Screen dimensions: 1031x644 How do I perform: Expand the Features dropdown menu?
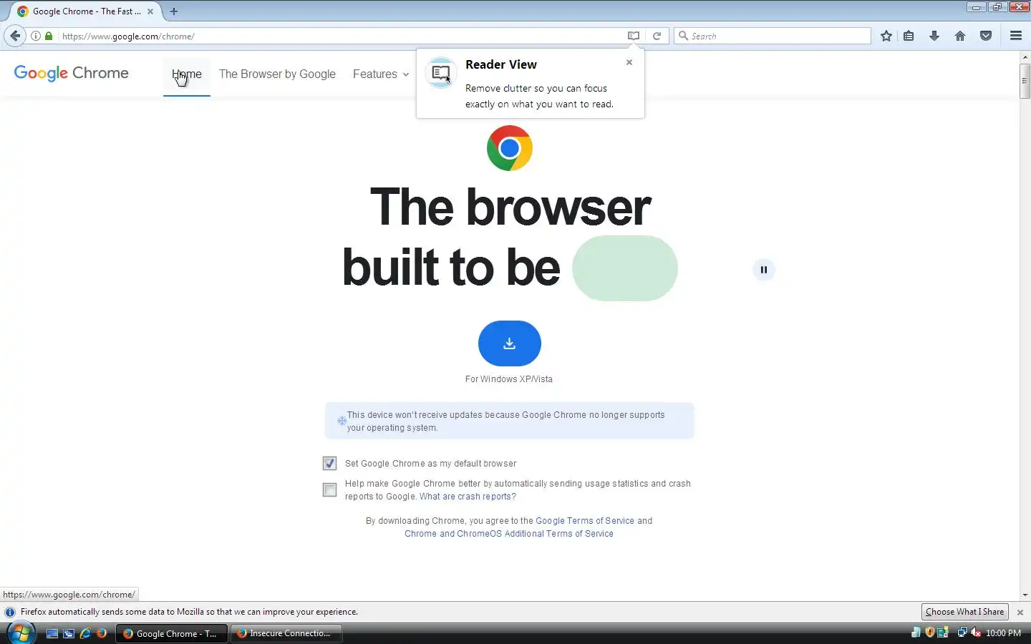coord(381,74)
